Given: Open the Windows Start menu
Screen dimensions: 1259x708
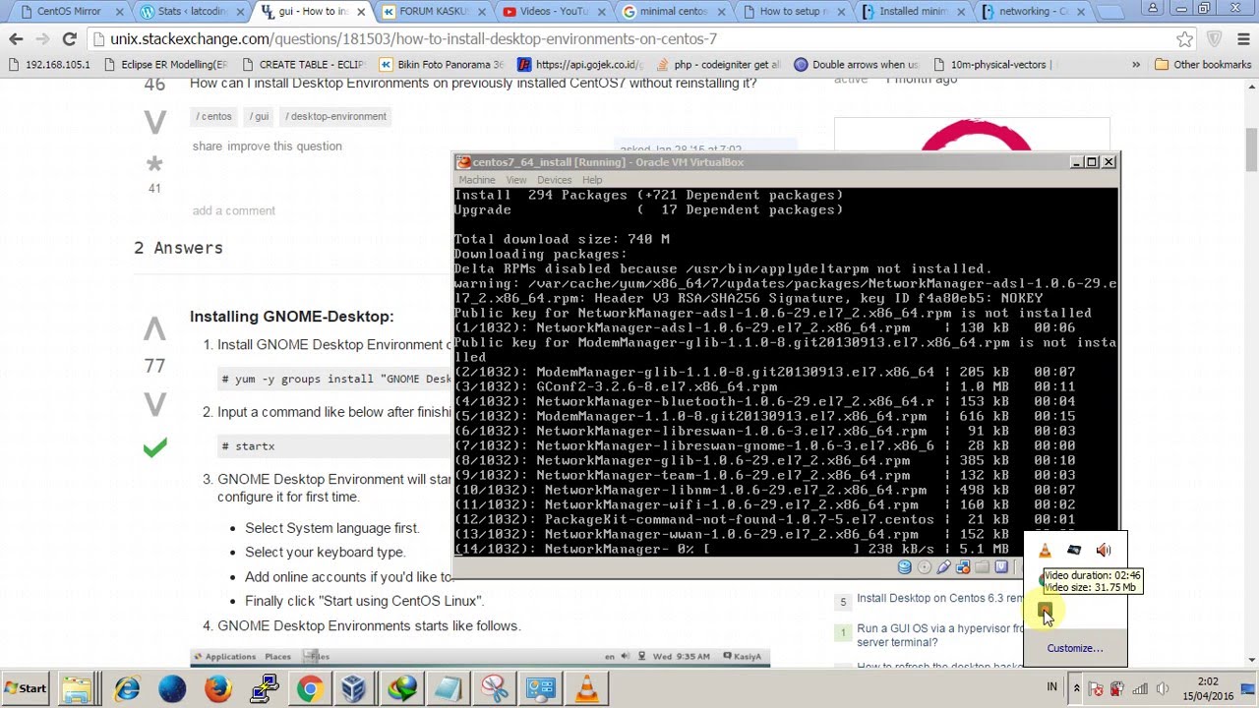Looking at the screenshot, I should pos(27,688).
